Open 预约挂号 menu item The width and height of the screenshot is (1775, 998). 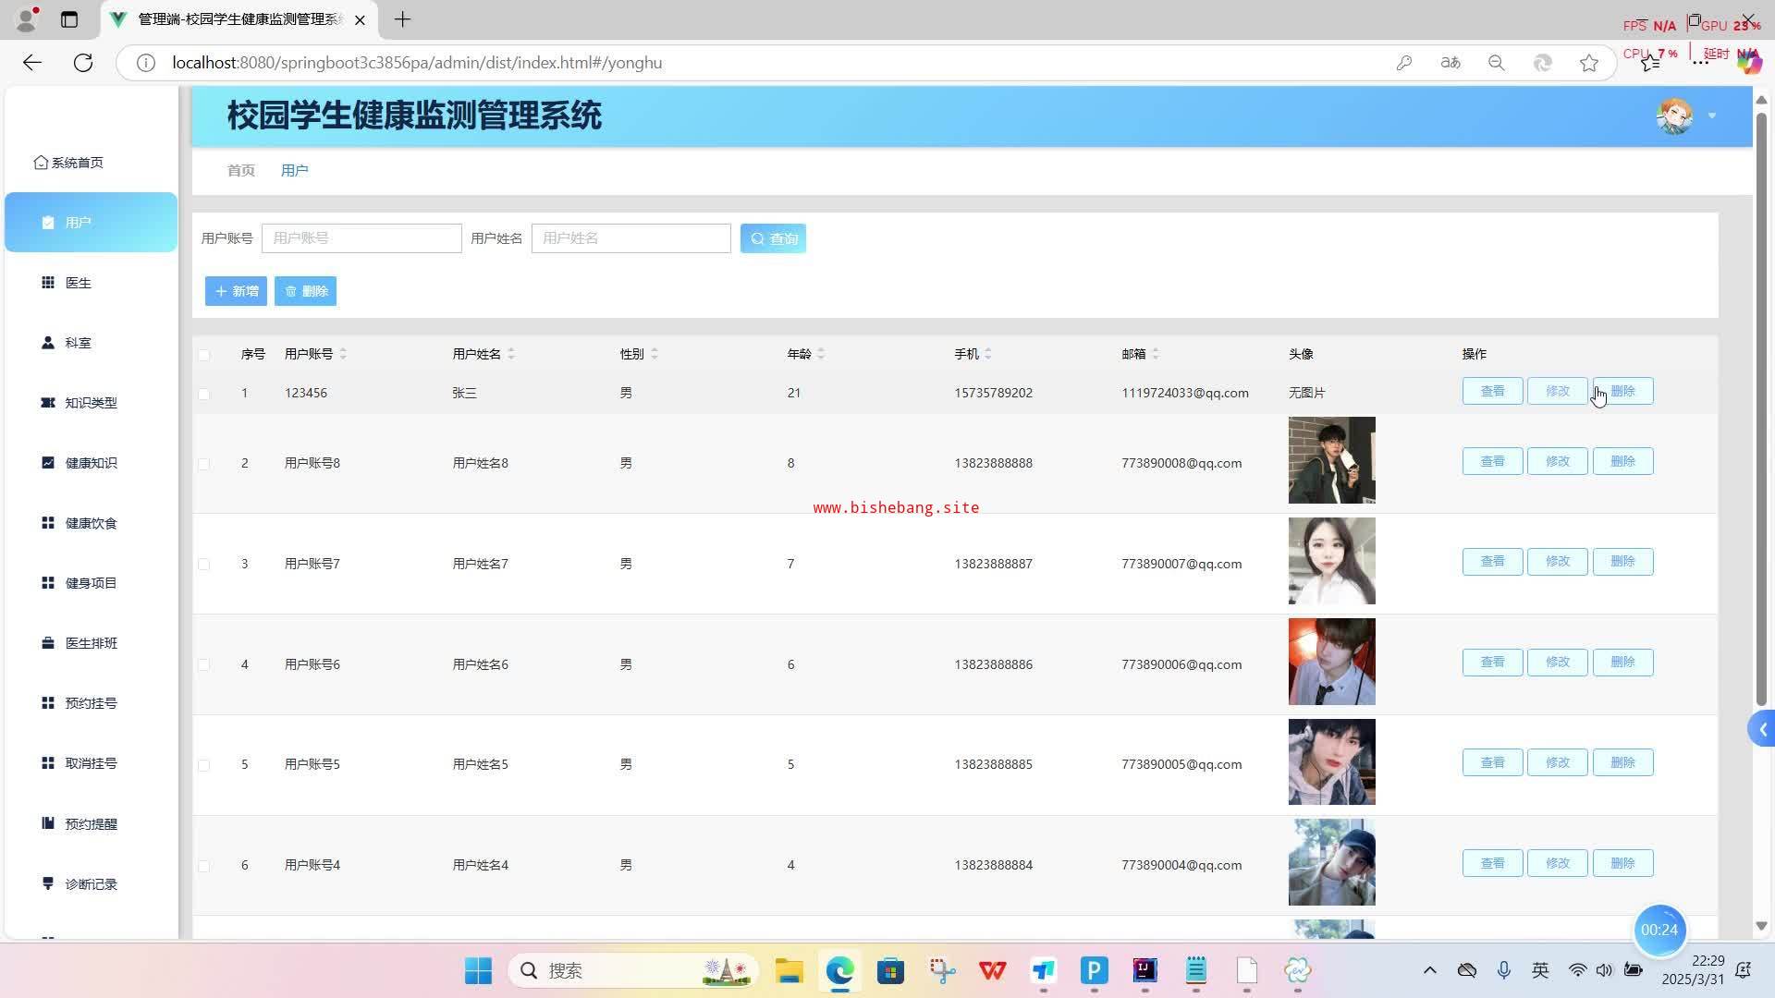[91, 703]
